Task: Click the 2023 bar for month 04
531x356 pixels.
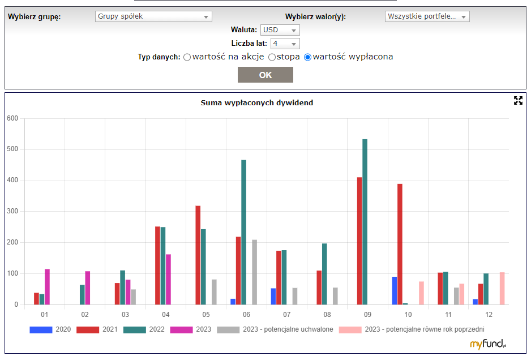Action: [168, 280]
